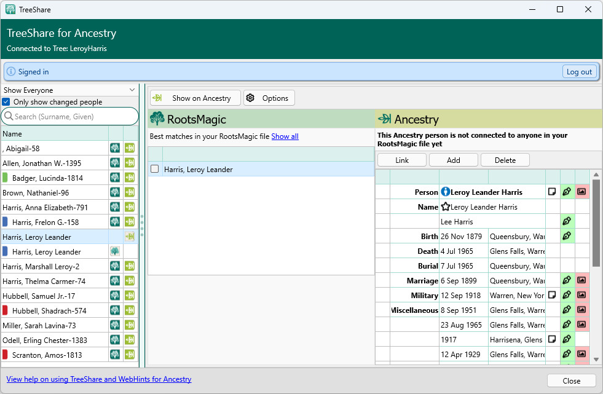Click Ancestry icon for Harris, Marshall Leroy-2

(x=130, y=266)
